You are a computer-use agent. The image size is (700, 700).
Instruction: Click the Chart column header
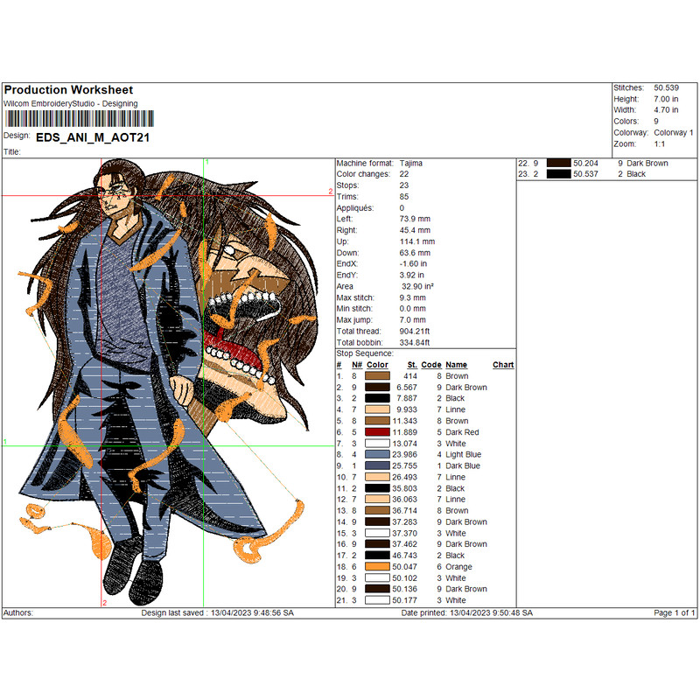[503, 365]
